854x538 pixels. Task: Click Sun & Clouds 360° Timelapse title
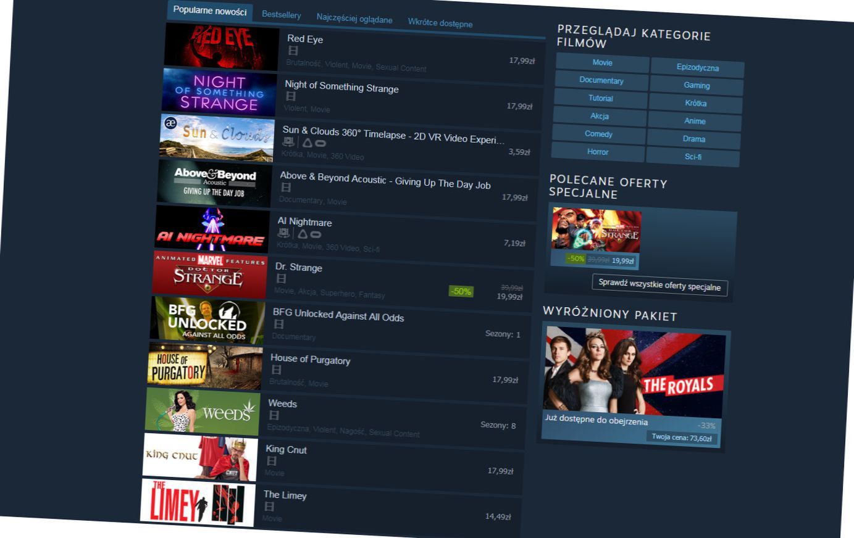393,135
